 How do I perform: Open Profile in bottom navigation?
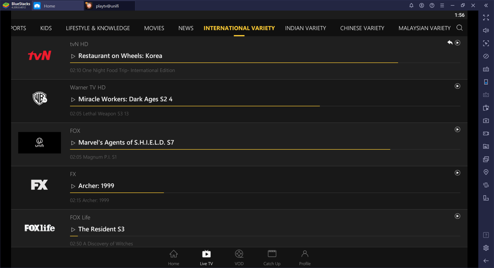[x=305, y=258]
